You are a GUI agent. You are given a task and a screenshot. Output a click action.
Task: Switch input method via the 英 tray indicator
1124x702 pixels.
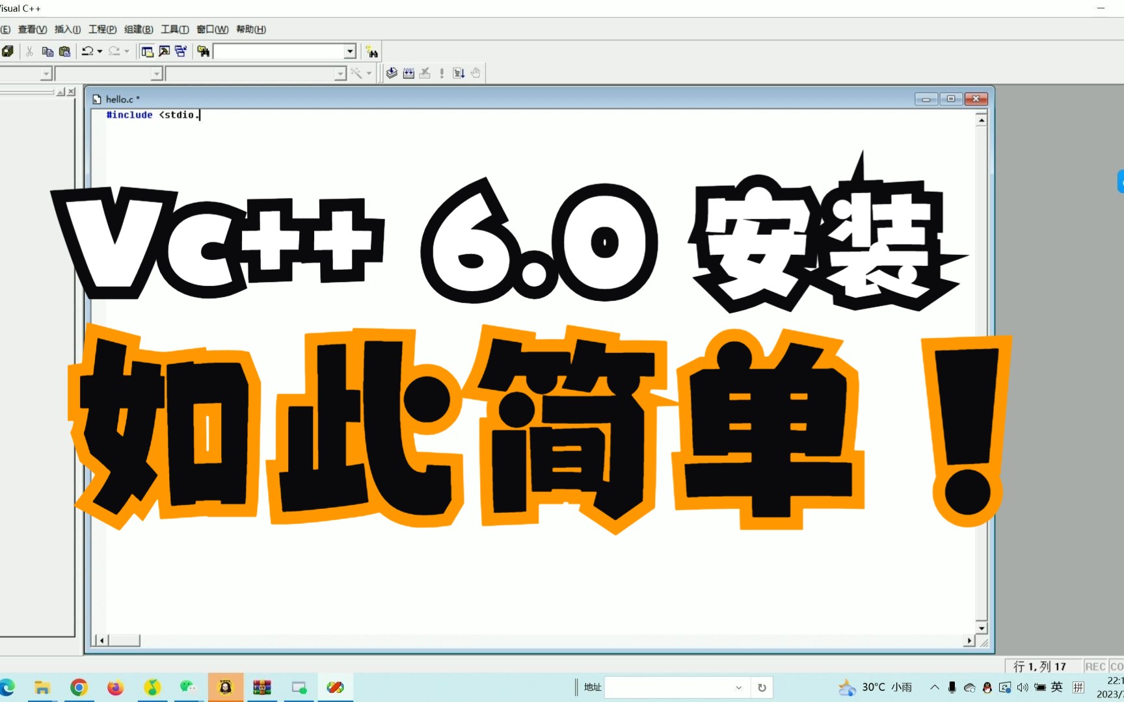pyautogui.click(x=1056, y=686)
